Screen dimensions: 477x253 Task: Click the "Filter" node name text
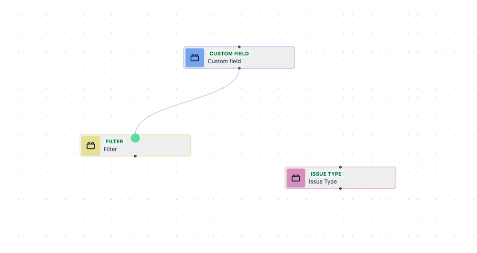tap(110, 149)
